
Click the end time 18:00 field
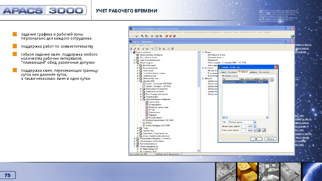click(250, 130)
